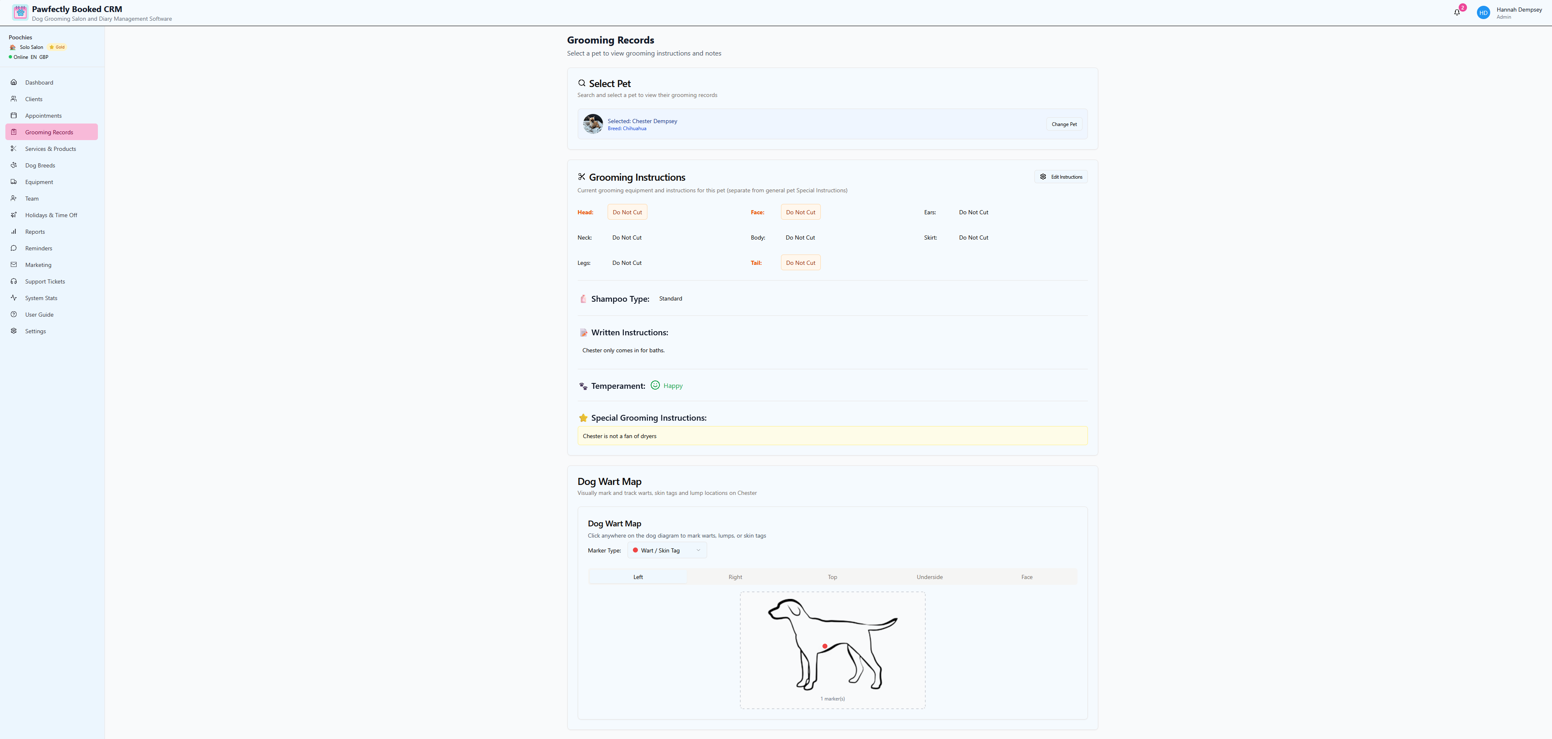Click the Reminders chat bubble icon
Viewport: 1552px width, 739px height.
pyautogui.click(x=14, y=247)
